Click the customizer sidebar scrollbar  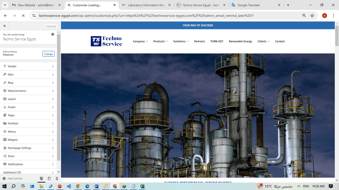(x=59, y=97)
